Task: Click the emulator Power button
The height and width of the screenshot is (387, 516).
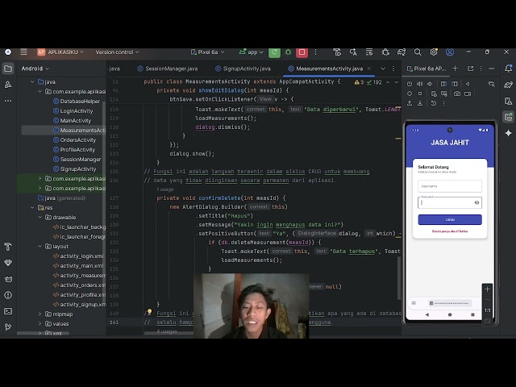Action: coord(410,84)
